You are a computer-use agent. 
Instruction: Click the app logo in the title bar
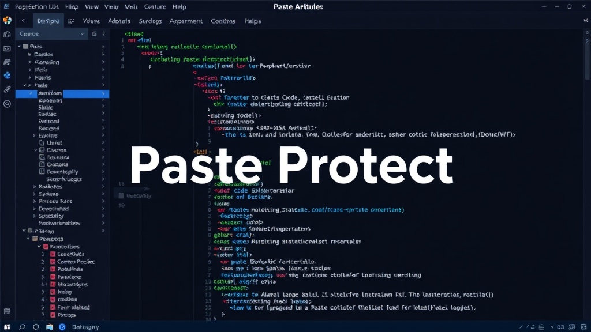(7, 6)
